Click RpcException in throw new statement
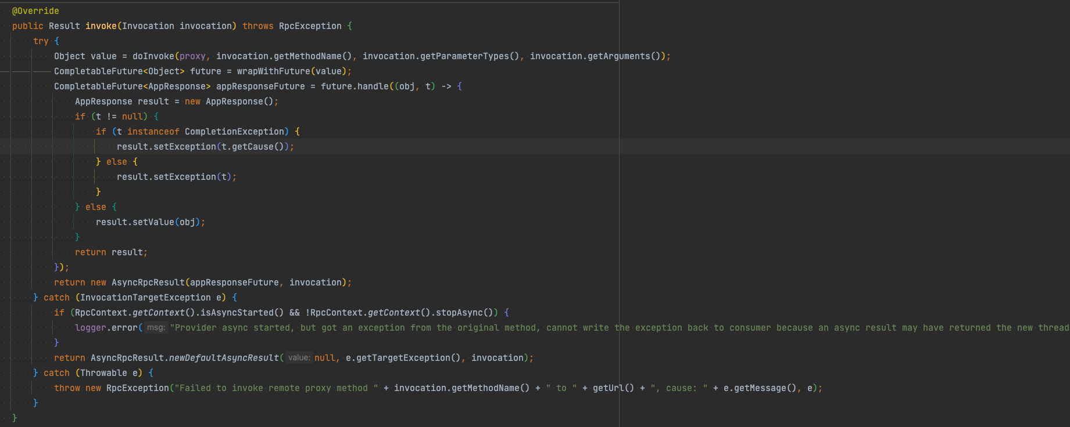The width and height of the screenshot is (1070, 427). pos(138,388)
